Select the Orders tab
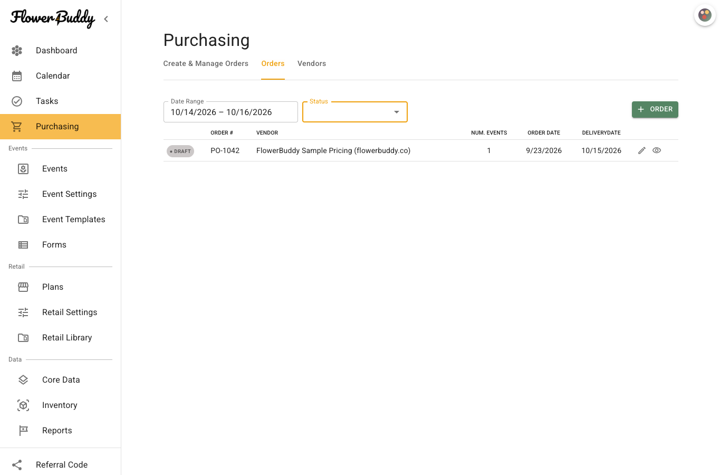This screenshot has height=475, width=720. (273, 64)
